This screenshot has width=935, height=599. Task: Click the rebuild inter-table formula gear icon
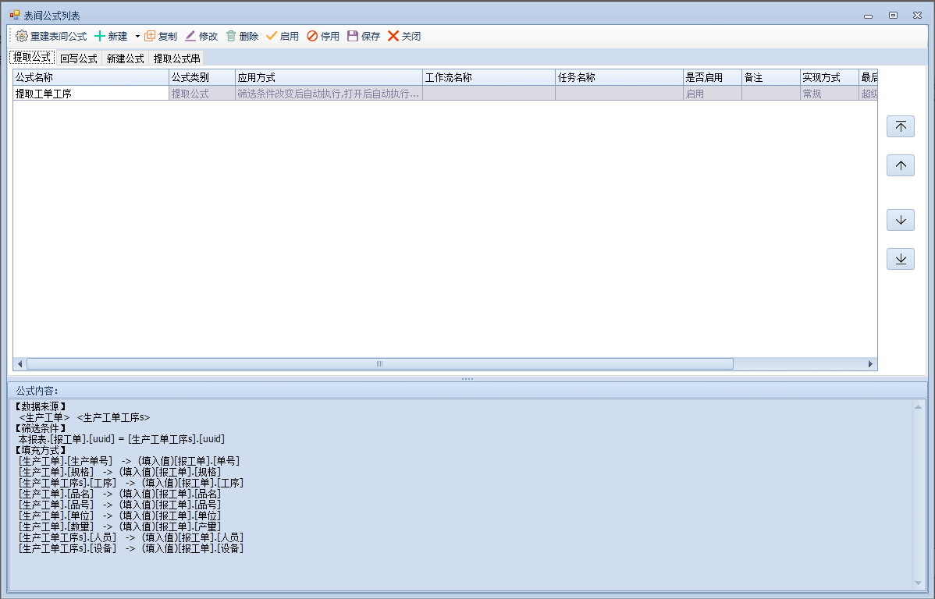point(22,36)
